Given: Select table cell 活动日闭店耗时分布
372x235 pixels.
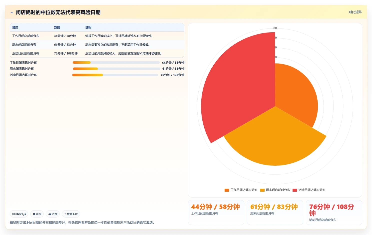Looking at the screenshot, I should (x=26, y=53).
